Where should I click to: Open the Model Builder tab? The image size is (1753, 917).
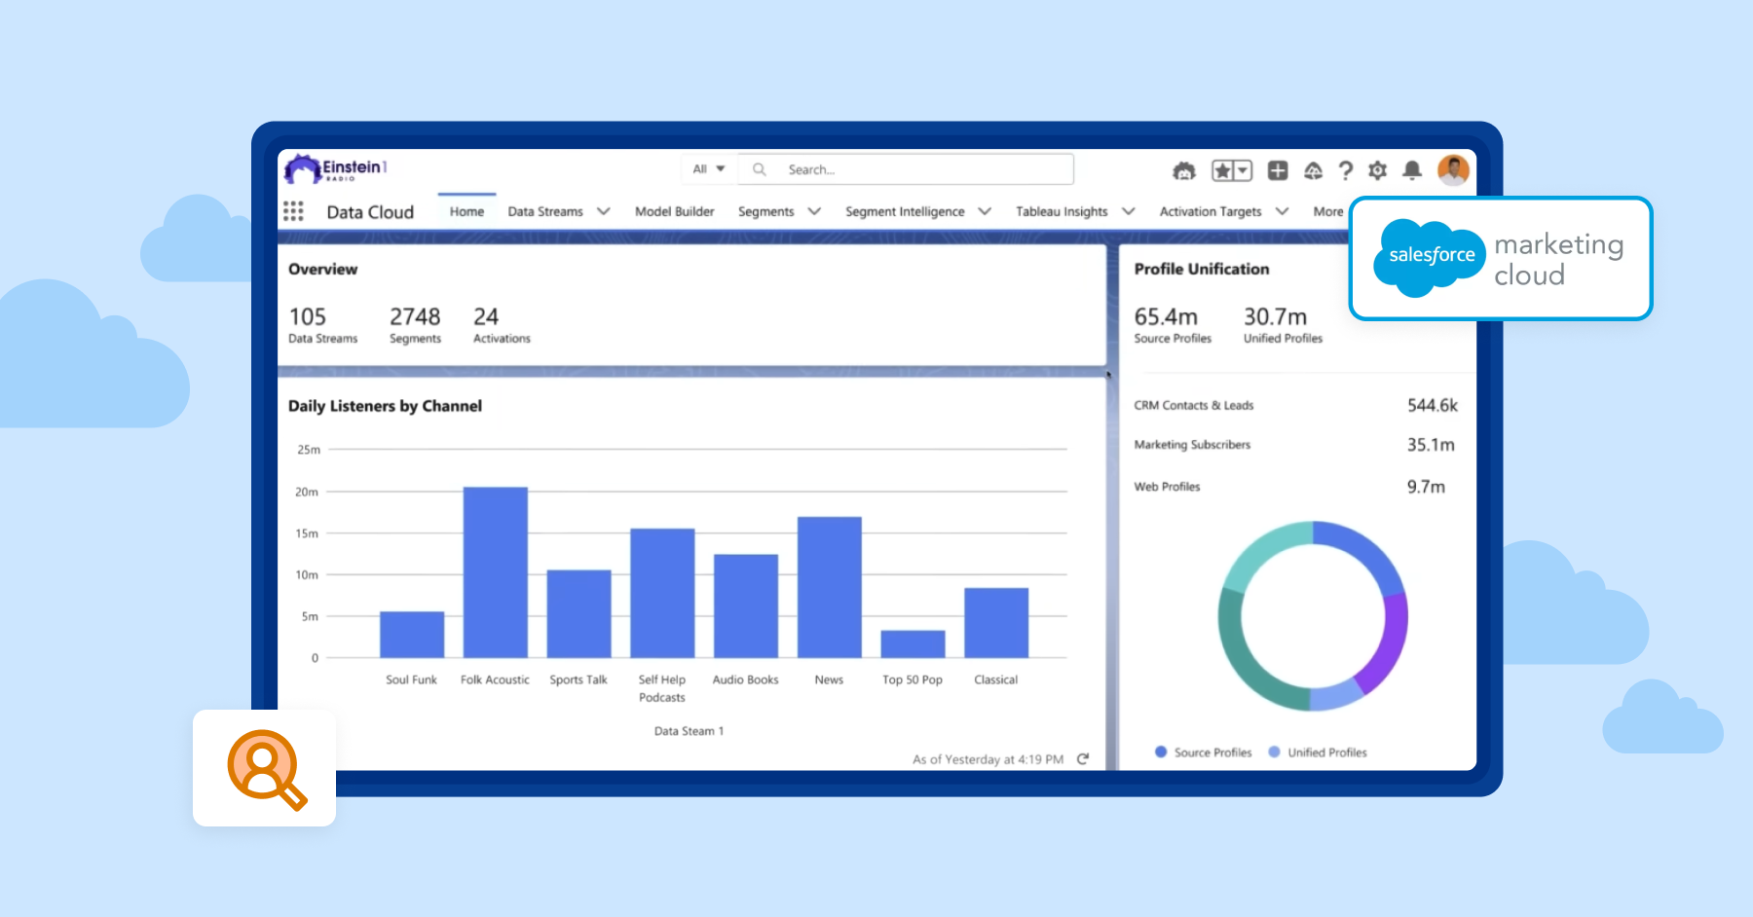tap(674, 211)
